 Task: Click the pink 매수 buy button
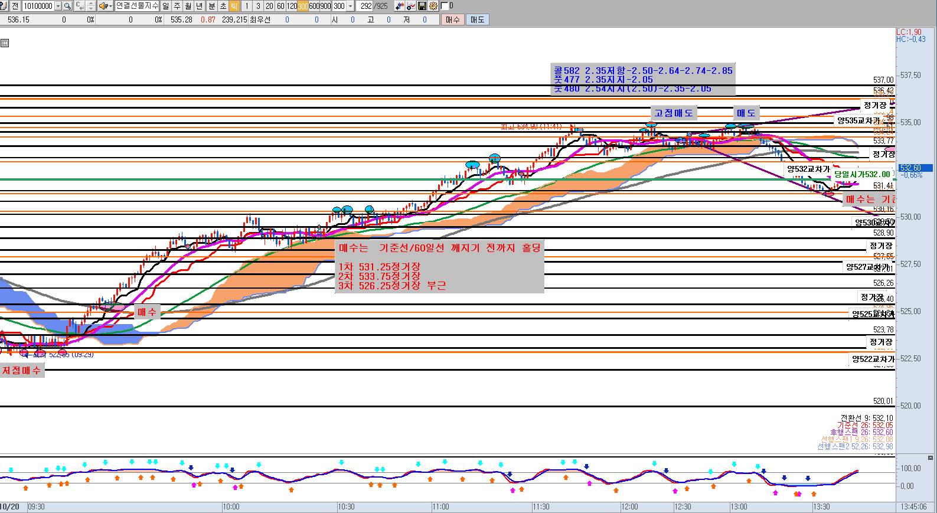pyautogui.click(x=453, y=19)
